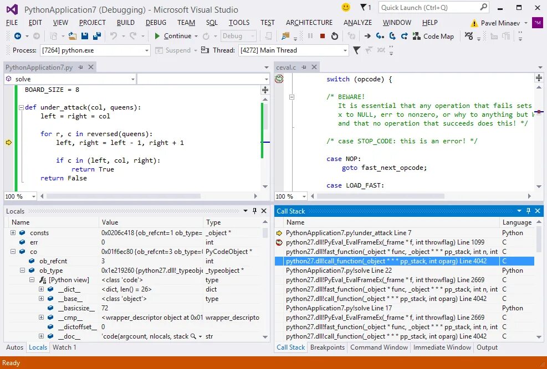
Task: Toggle auto-hide pin on Call Stack panel
Action: 528,211
